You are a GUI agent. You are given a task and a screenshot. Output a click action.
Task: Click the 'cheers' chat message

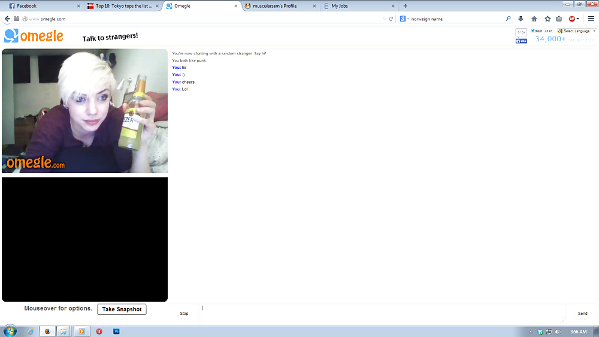tap(188, 82)
